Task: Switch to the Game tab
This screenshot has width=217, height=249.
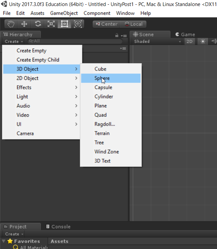Action: 185,34
